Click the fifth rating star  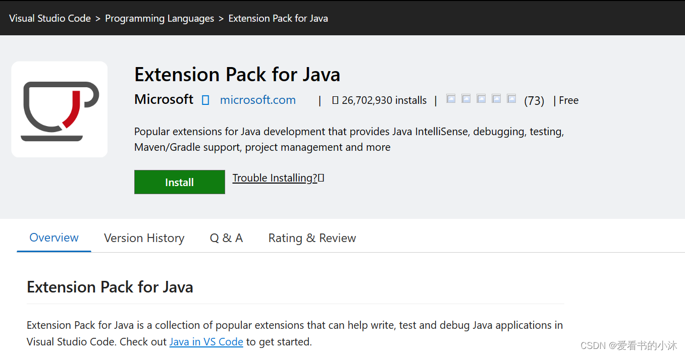(x=511, y=99)
